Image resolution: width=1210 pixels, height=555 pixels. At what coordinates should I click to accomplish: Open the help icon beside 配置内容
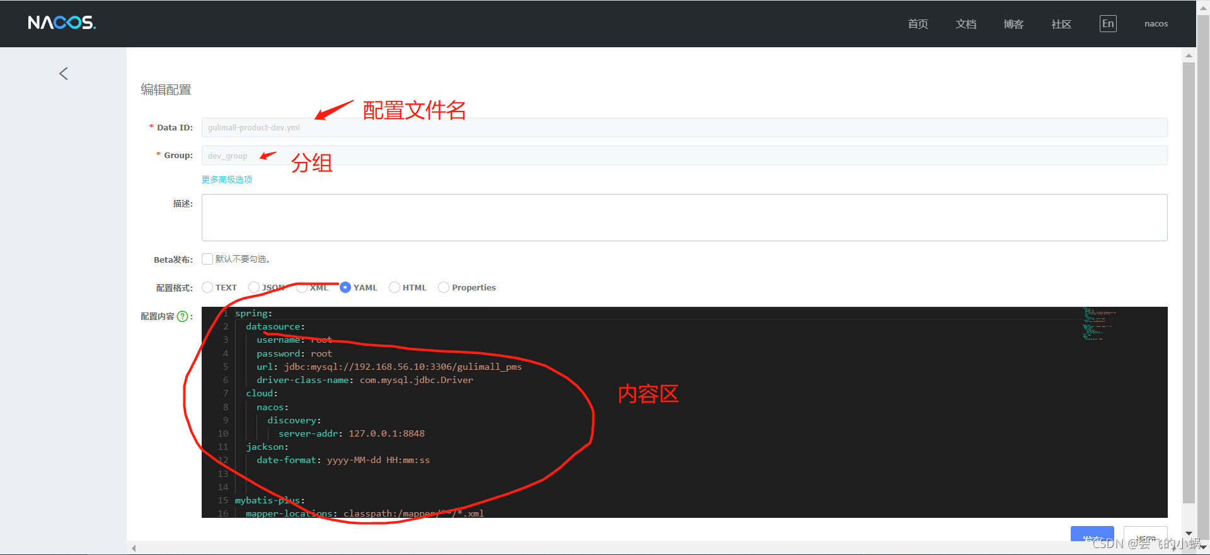[x=183, y=316]
